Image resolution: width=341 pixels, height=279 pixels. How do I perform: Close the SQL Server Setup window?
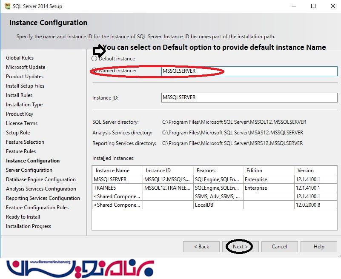coord(333,6)
